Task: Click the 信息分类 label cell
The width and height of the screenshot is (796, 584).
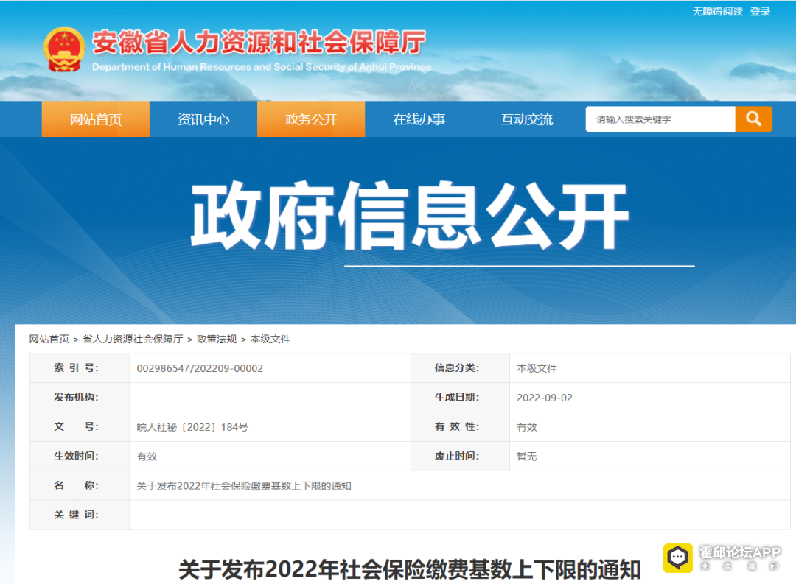Action: tap(461, 368)
